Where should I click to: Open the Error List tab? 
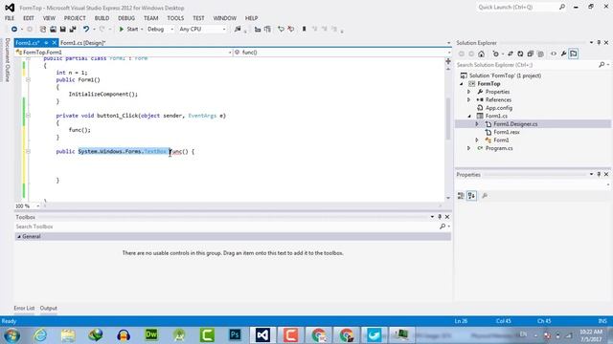click(x=24, y=308)
